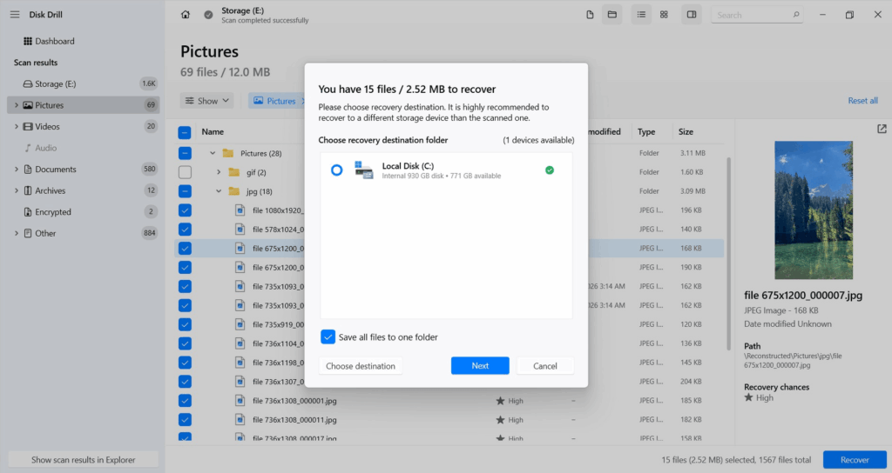Select the file view icon in toolbar
This screenshot has width=892, height=473.
pos(590,15)
